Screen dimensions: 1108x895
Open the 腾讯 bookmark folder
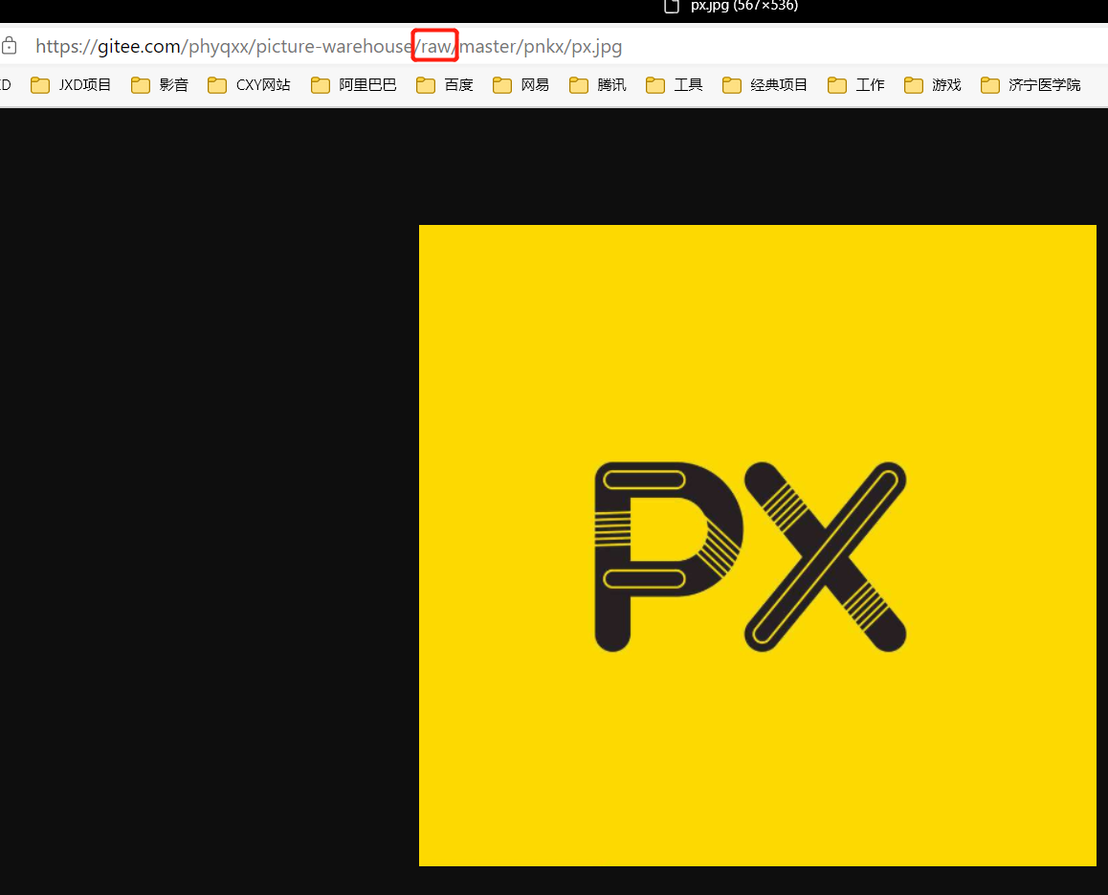pyautogui.click(x=598, y=85)
